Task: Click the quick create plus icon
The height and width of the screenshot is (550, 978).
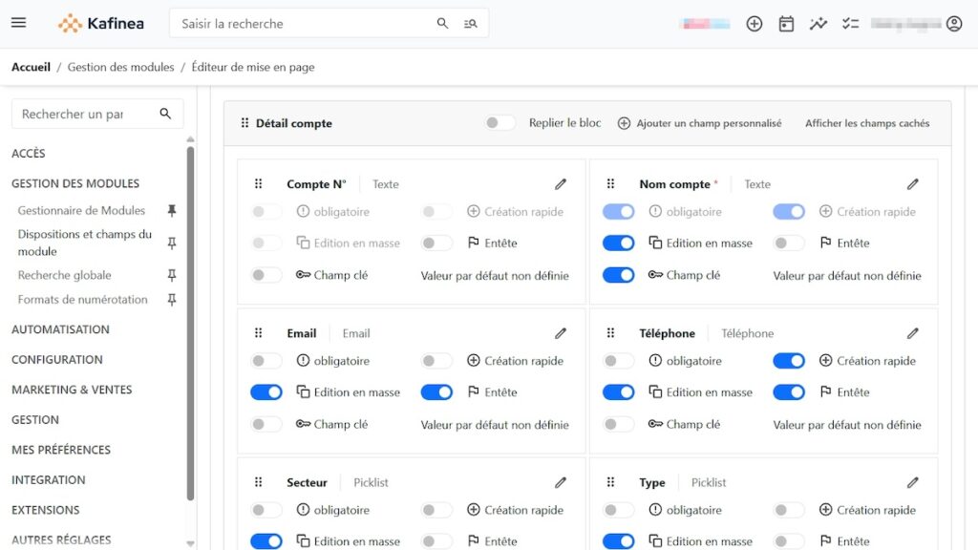Action: click(x=755, y=24)
